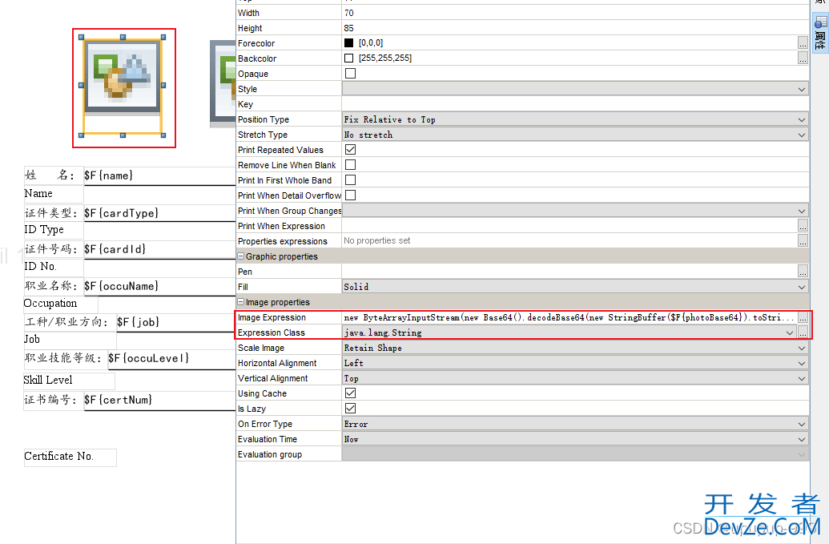This screenshot has width=829, height=544.
Task: Click the Evaluation group disabled dropdown
Action: point(575,454)
